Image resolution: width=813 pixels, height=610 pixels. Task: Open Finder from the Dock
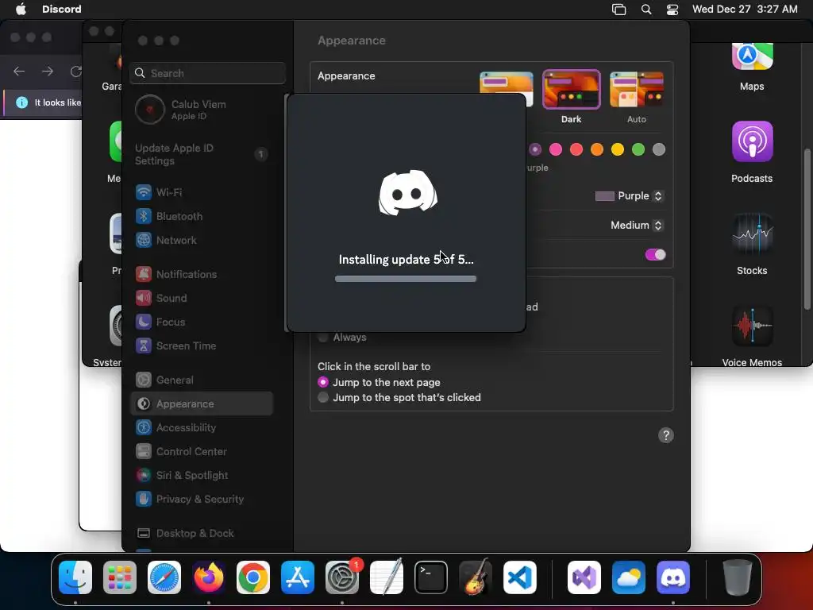point(75,577)
